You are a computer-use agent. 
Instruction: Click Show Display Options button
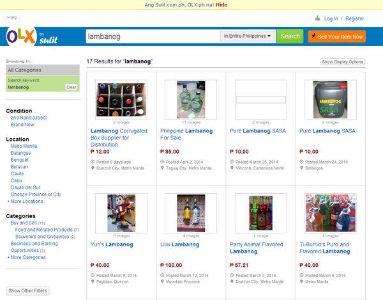pos(342,62)
